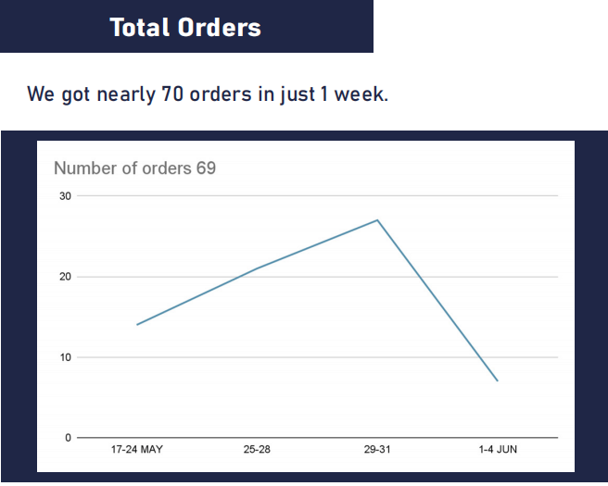Click the dark navy banner left of "Total Orders"
The image size is (608, 486).
point(46,27)
